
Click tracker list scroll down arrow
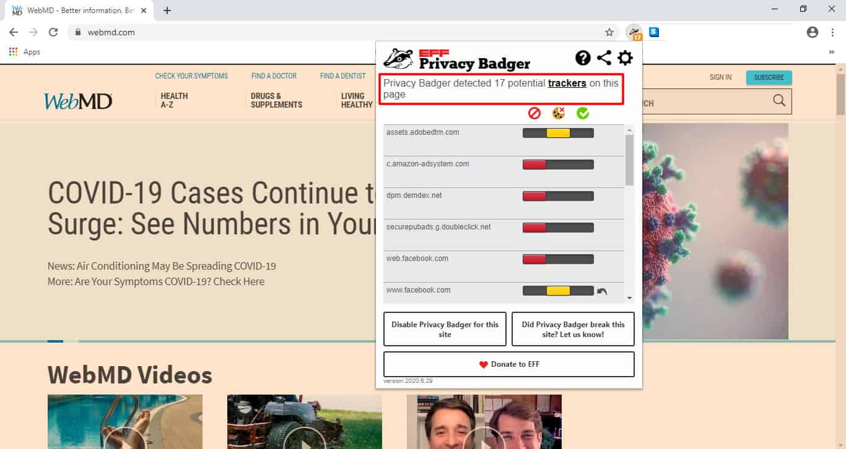point(630,298)
